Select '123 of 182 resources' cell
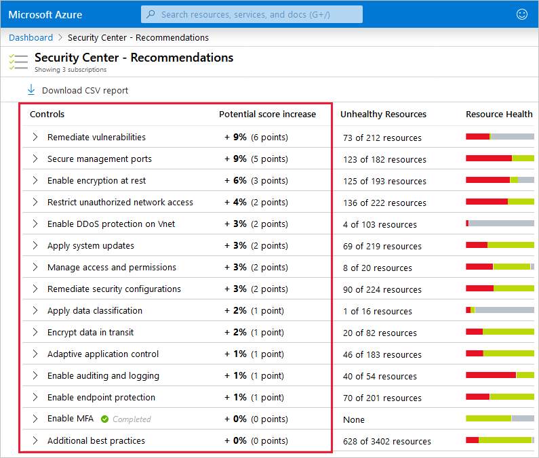Screen dimensions: 539x458 point(384,159)
